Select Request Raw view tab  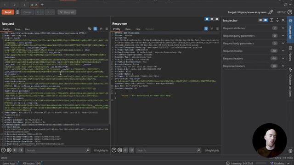pyautogui.click(x=17, y=29)
